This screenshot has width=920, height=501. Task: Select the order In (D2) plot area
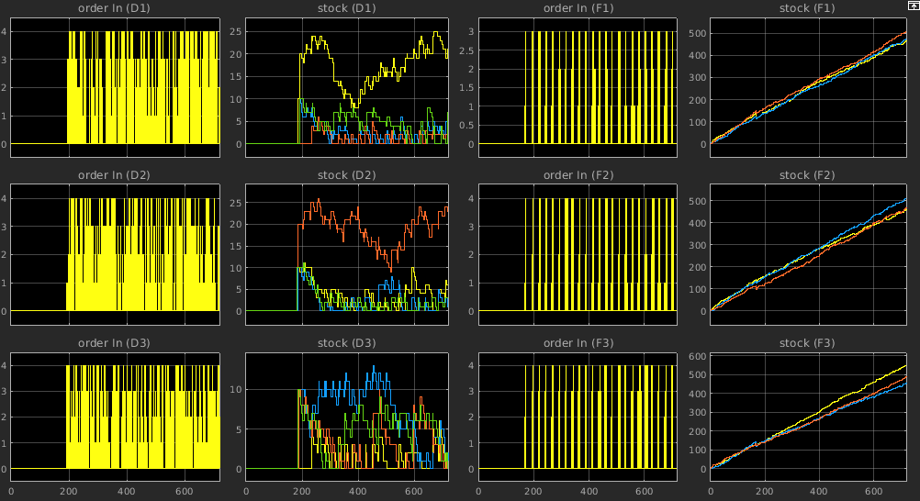[115, 254]
